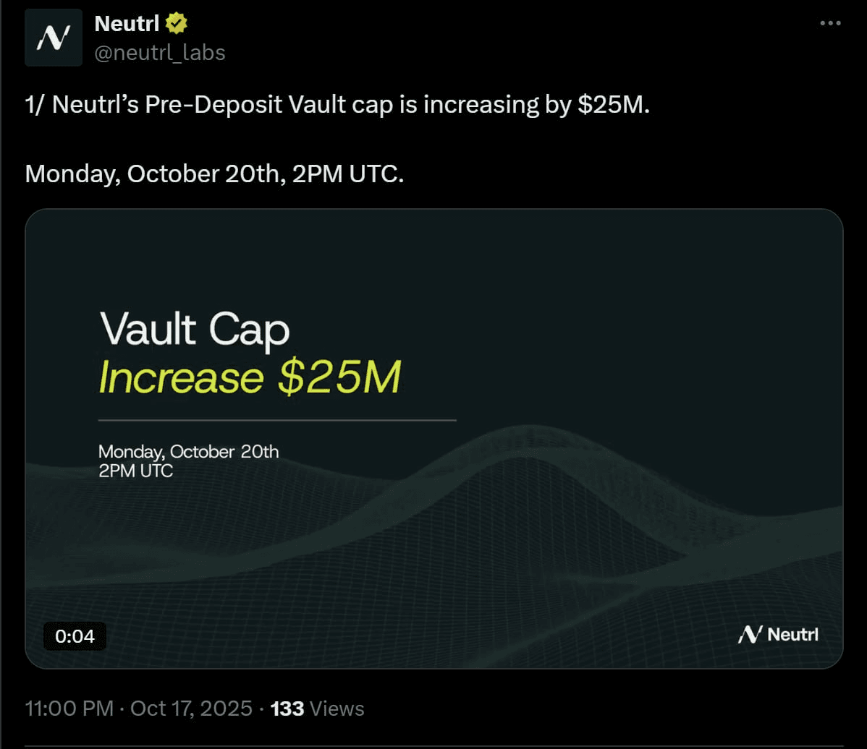
Task: Click the 0:04 video duration badge
Action: (x=75, y=636)
